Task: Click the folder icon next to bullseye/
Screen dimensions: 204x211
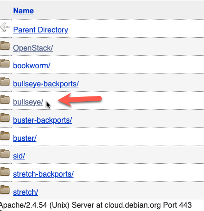Action: point(5,99)
